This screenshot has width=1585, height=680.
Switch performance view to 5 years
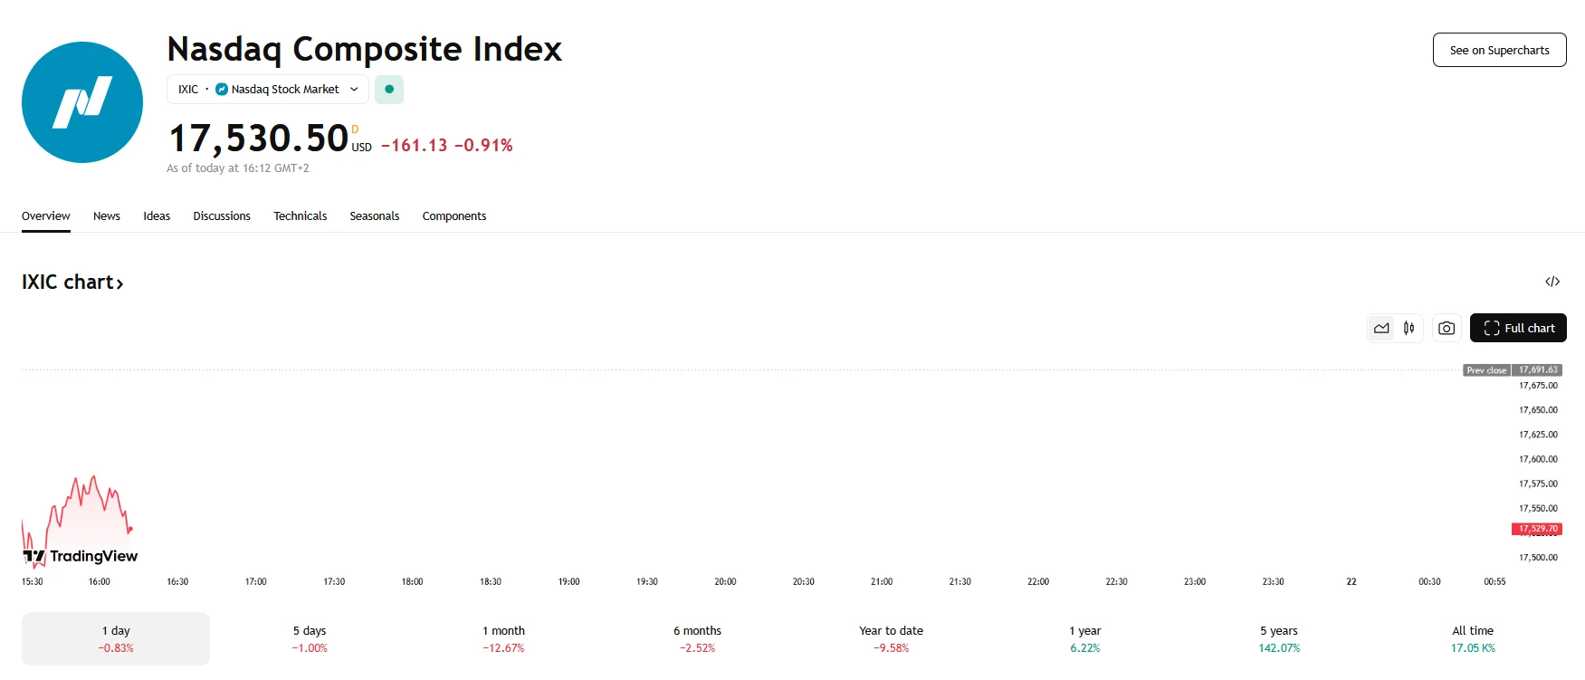point(1278,637)
